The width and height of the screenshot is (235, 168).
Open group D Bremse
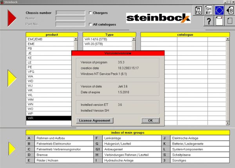tap(60, 155)
